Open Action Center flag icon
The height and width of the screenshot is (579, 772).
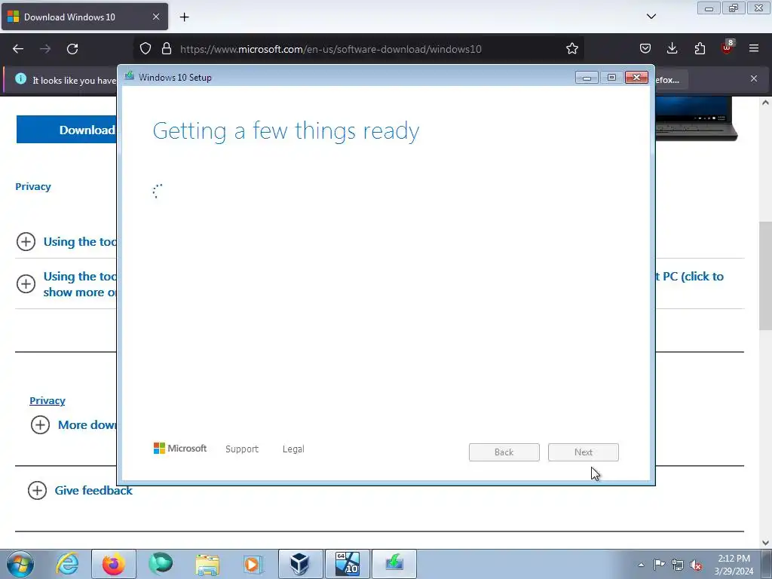coord(659,565)
